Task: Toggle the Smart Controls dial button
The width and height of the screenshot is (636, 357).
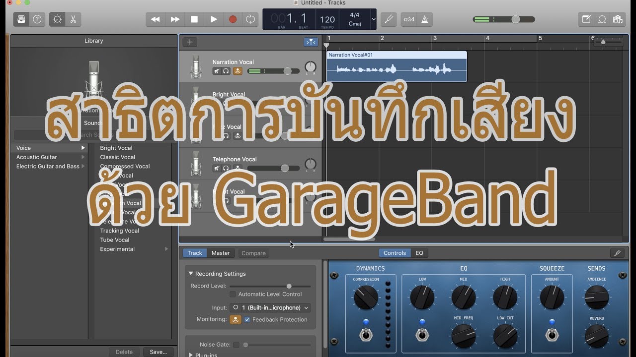Action: click(x=58, y=19)
